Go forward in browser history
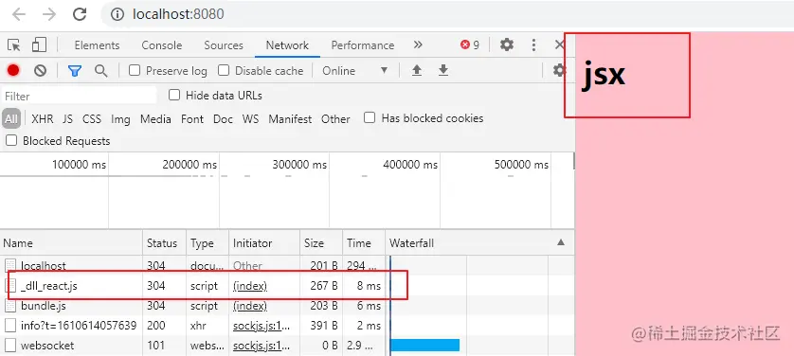Image resolution: width=794 pixels, height=356 pixels. click(49, 14)
